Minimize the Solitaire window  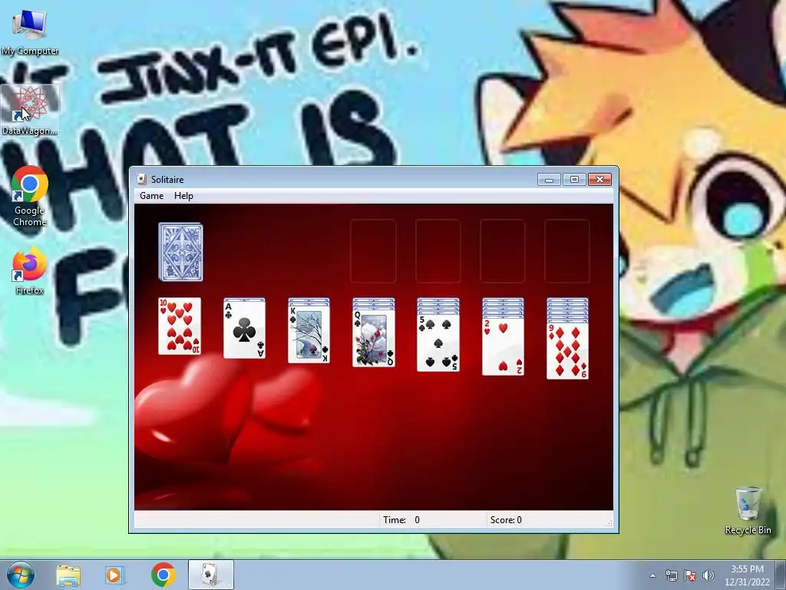point(549,180)
